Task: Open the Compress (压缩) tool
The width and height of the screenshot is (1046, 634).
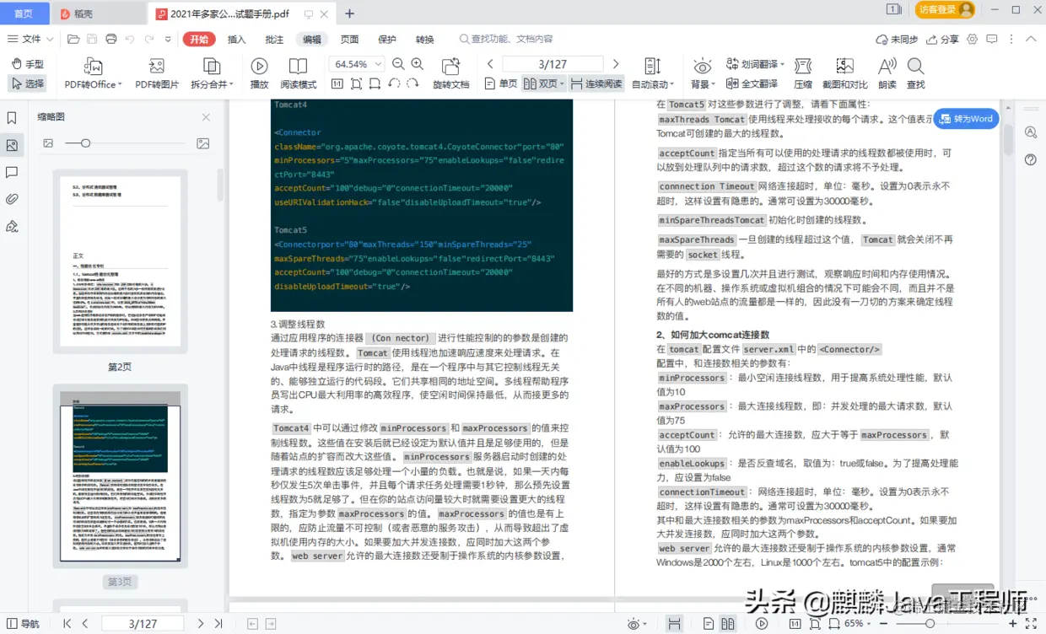Action: (x=803, y=73)
